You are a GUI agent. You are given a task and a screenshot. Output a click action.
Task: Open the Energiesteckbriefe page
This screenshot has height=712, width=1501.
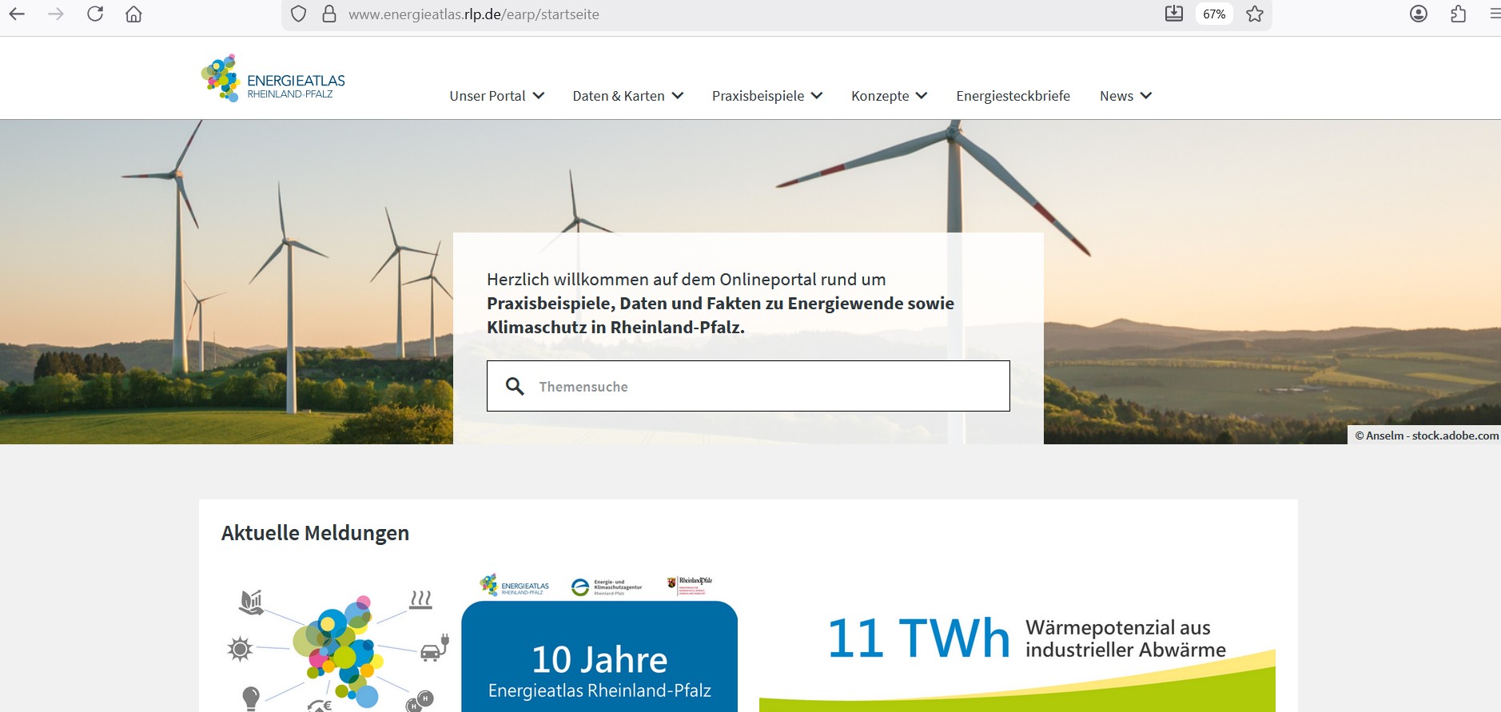pyautogui.click(x=1013, y=96)
